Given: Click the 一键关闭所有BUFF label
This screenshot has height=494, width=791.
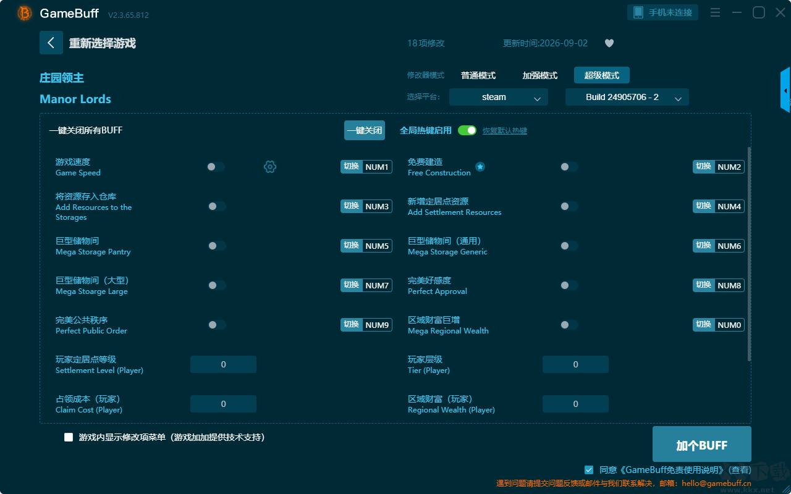Looking at the screenshot, I should click(86, 130).
